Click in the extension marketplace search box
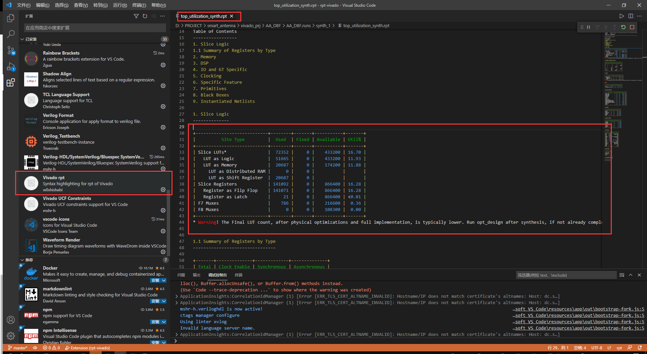The image size is (647, 354). [x=95, y=28]
